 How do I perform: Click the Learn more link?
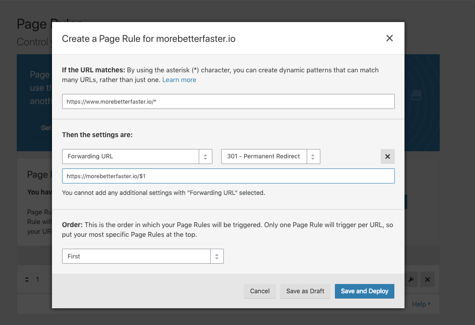tap(179, 80)
